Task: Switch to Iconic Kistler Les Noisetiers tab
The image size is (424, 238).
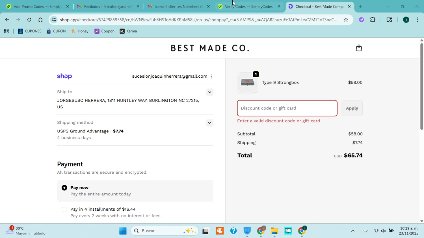Action: [178, 6]
